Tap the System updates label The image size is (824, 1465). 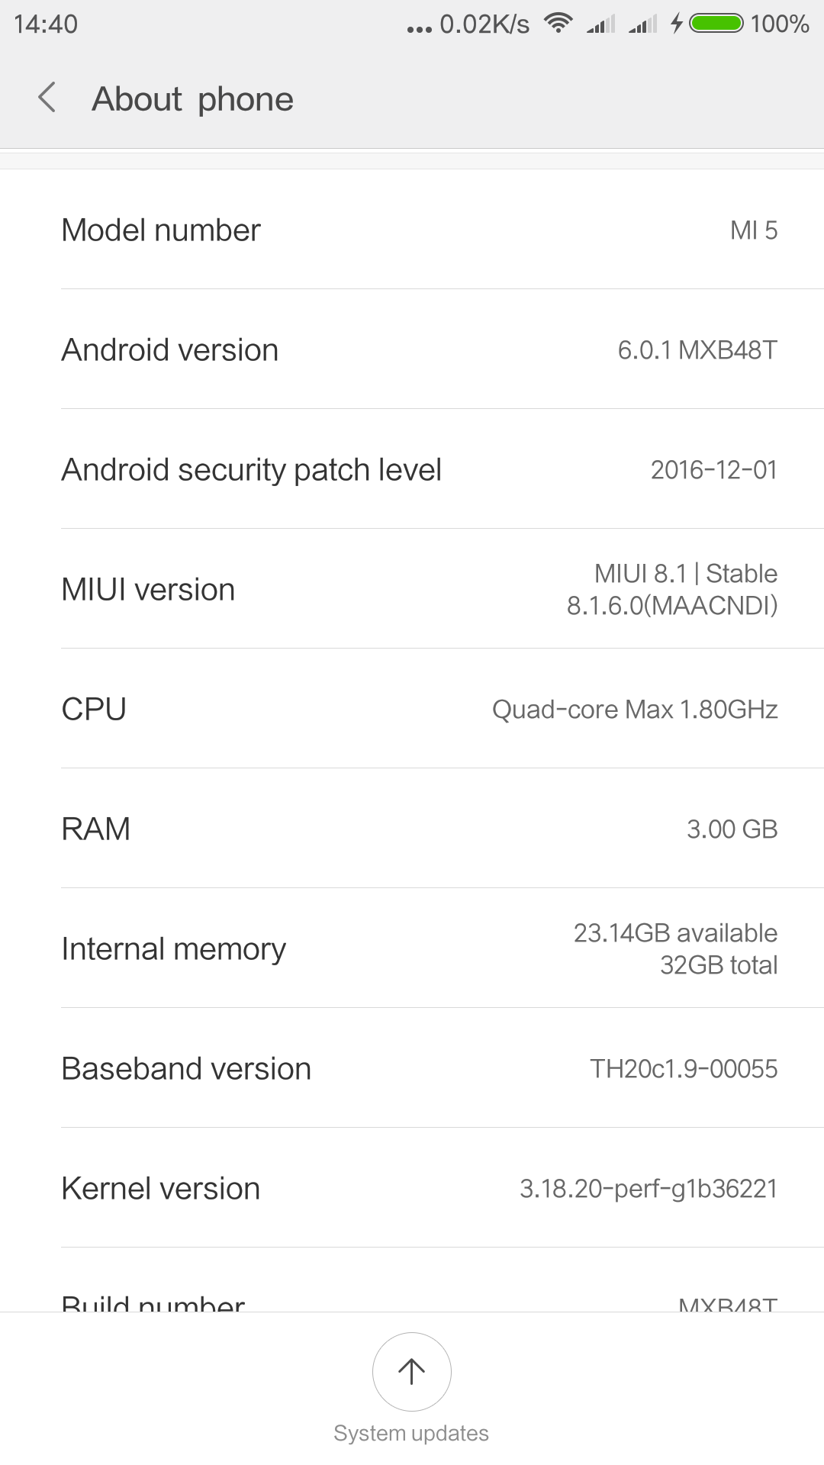point(411,1433)
